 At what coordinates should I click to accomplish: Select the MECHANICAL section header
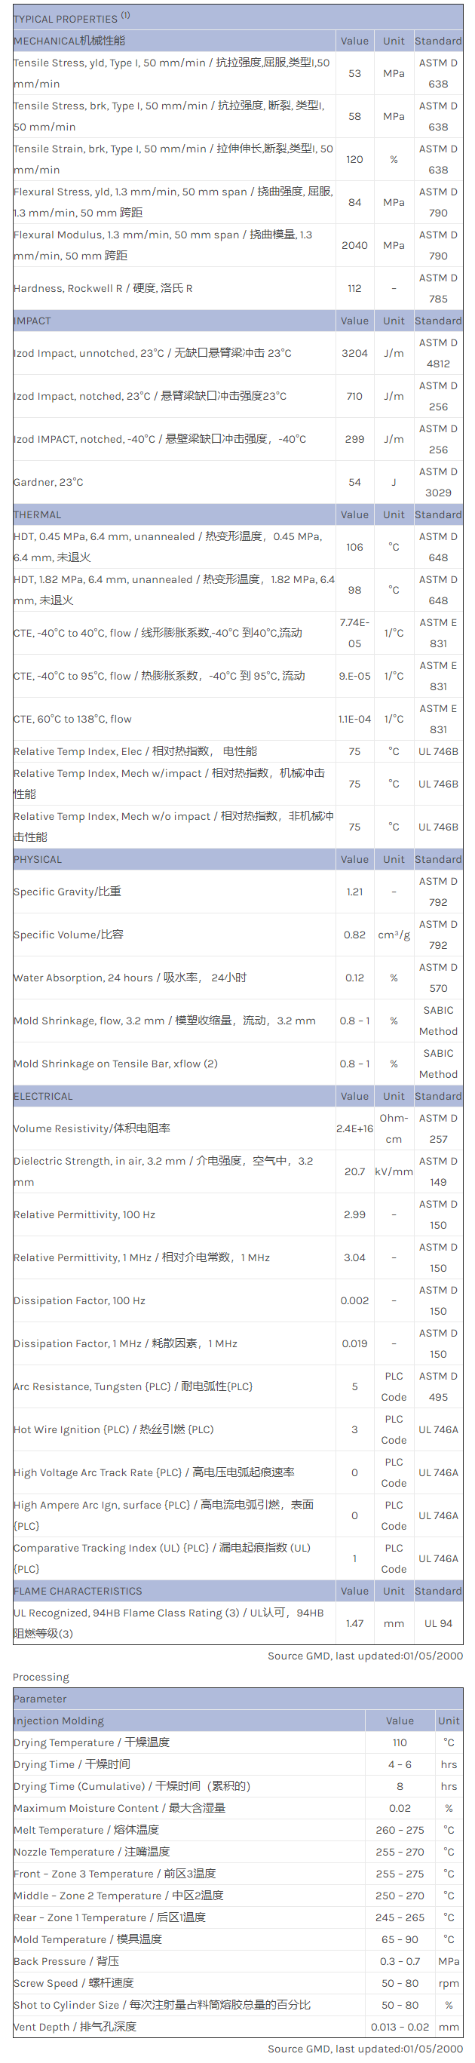(x=69, y=41)
